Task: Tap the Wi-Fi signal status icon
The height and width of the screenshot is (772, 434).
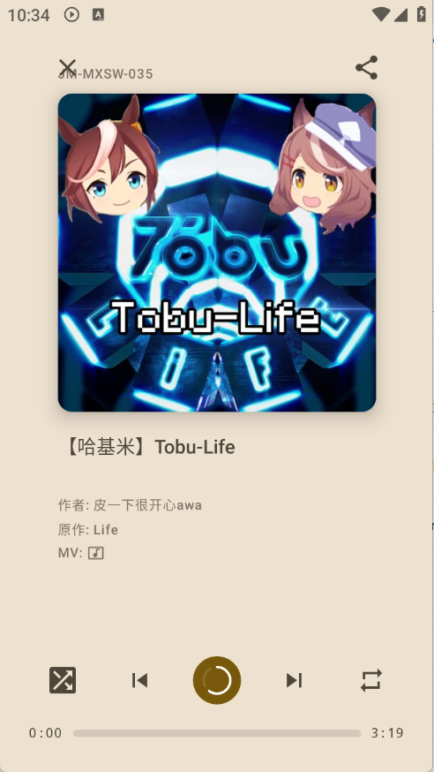Action: pos(381,15)
